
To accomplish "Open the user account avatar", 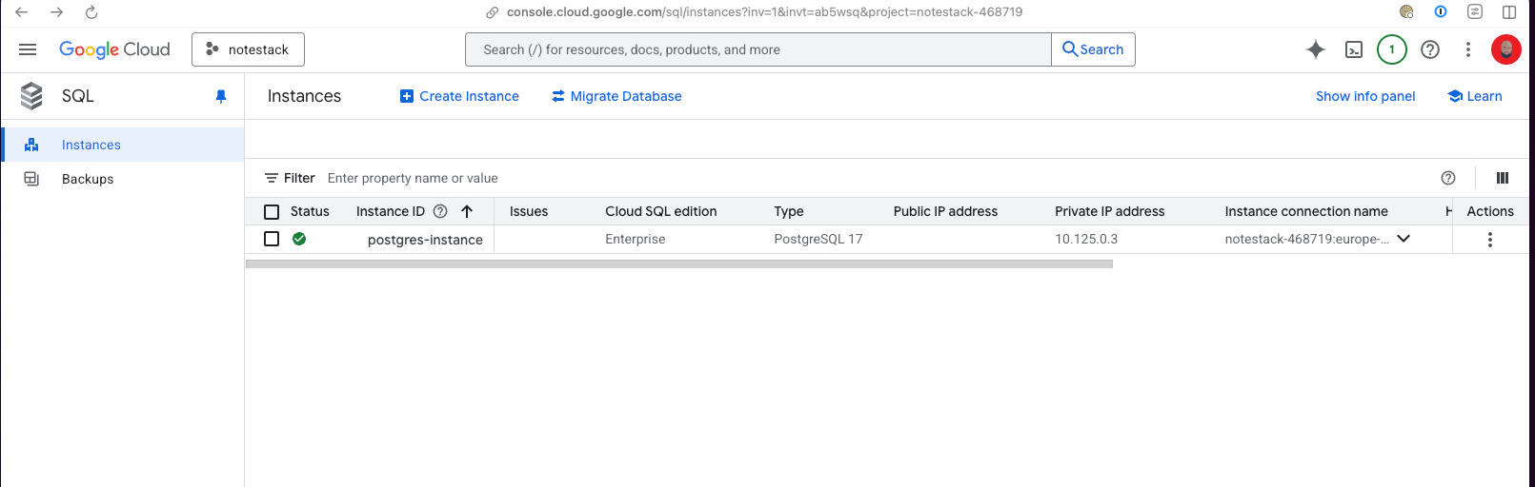I will tap(1506, 49).
